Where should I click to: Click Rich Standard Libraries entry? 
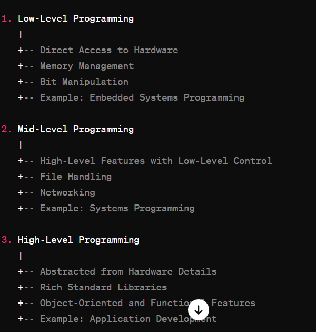coord(104,287)
